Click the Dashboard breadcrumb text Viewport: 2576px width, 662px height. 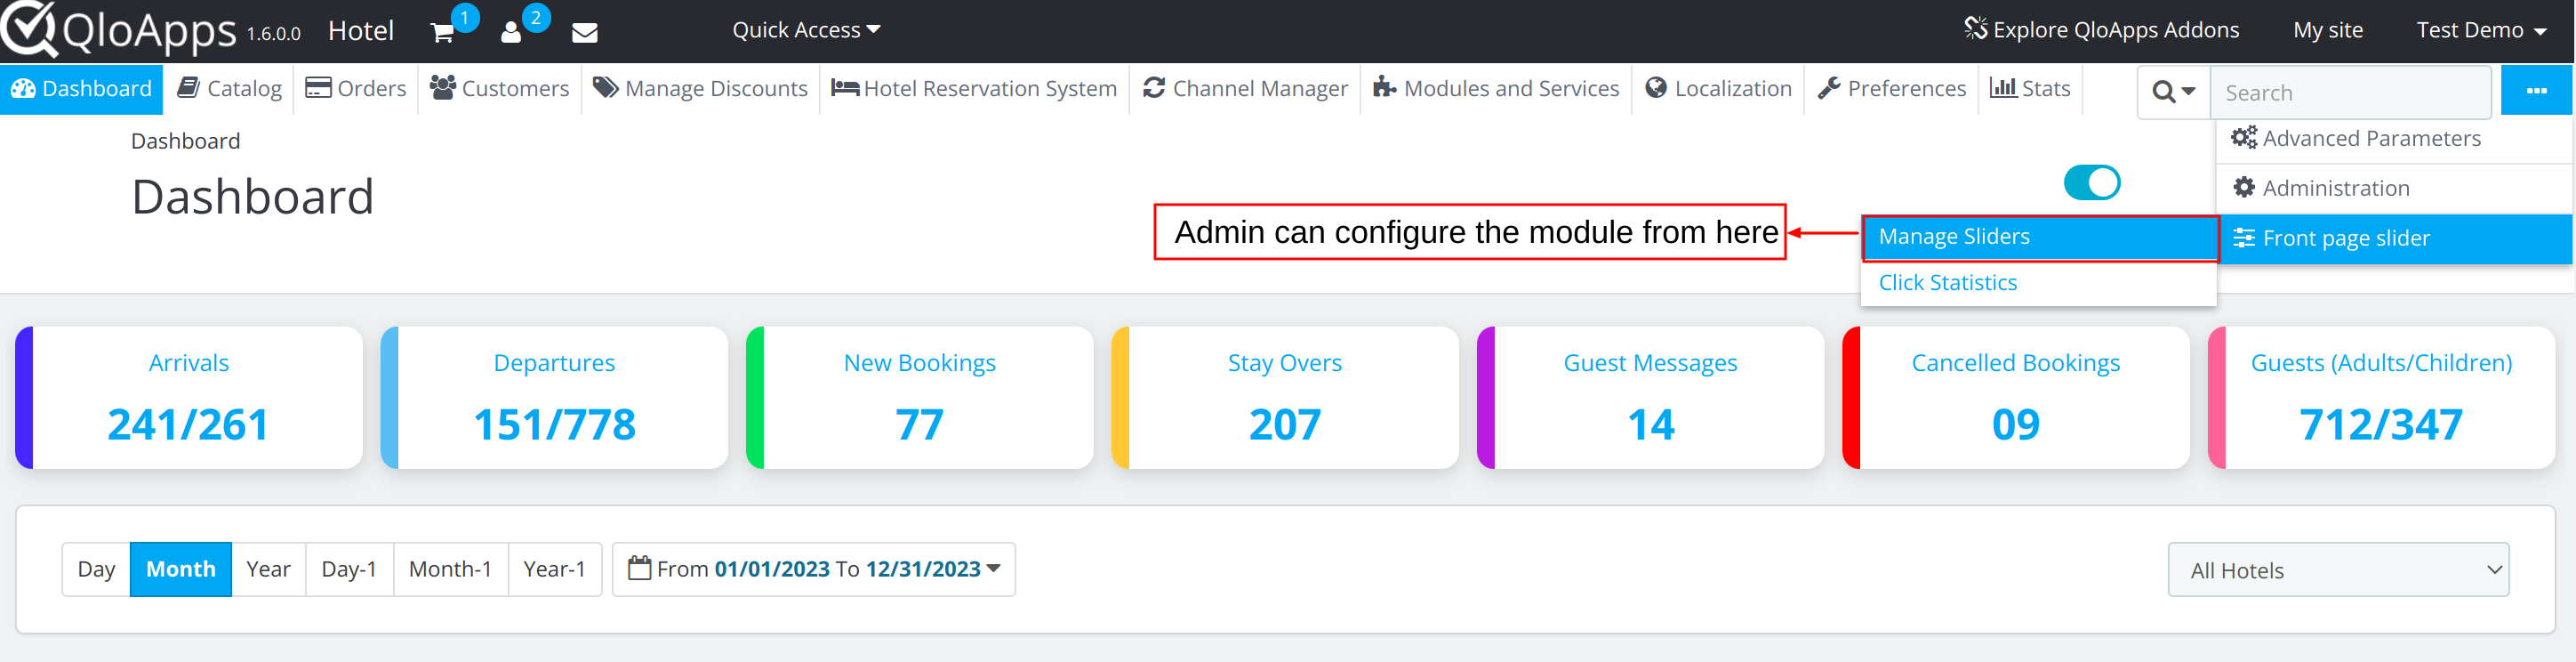click(x=186, y=141)
